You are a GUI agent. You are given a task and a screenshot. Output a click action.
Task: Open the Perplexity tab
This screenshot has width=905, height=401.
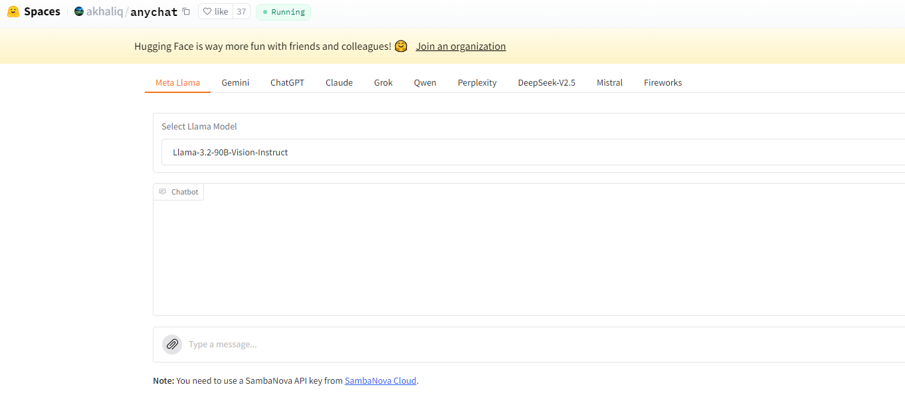pyautogui.click(x=477, y=82)
